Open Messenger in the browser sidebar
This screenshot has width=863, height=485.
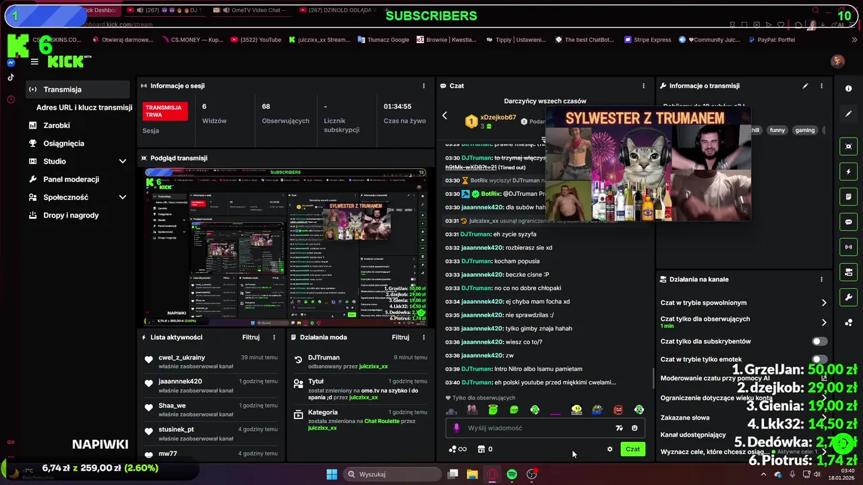11,63
